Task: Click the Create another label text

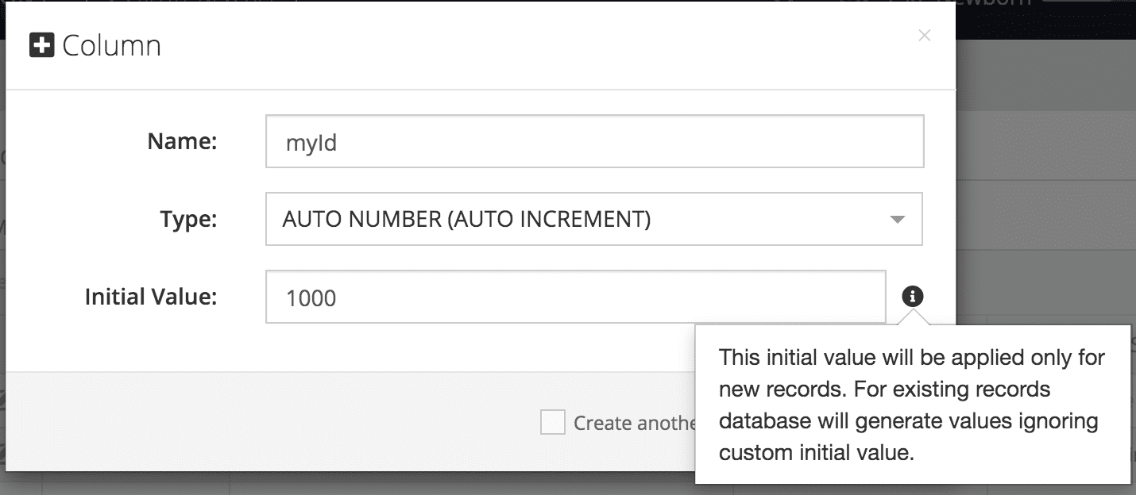Action: [635, 423]
